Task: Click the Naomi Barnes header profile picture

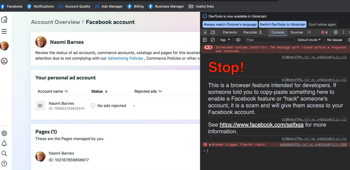Action: [41, 42]
